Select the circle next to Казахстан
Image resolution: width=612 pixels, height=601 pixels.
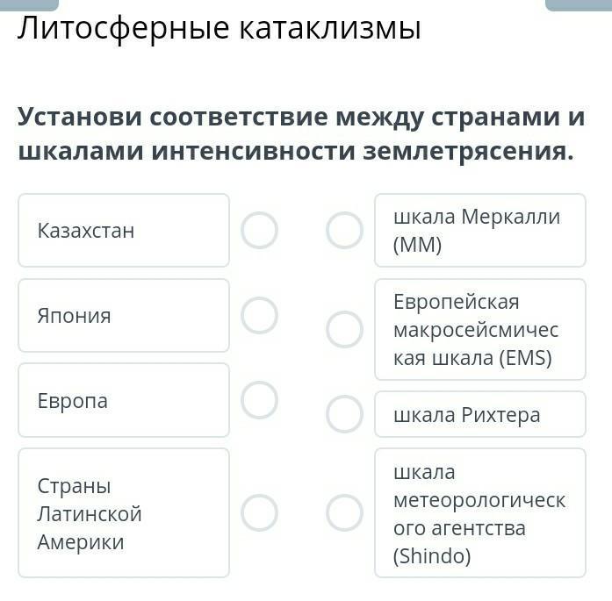260,230
